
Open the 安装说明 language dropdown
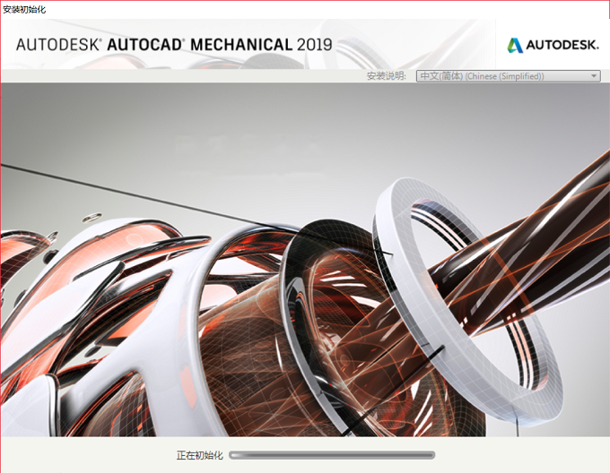point(508,76)
